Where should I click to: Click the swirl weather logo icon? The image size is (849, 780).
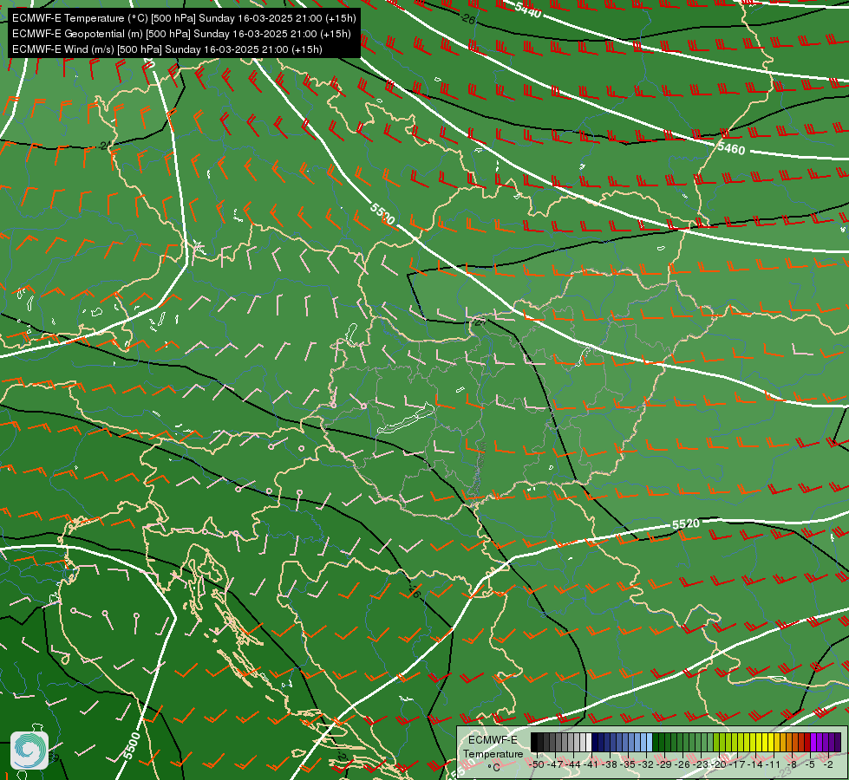coord(29,751)
